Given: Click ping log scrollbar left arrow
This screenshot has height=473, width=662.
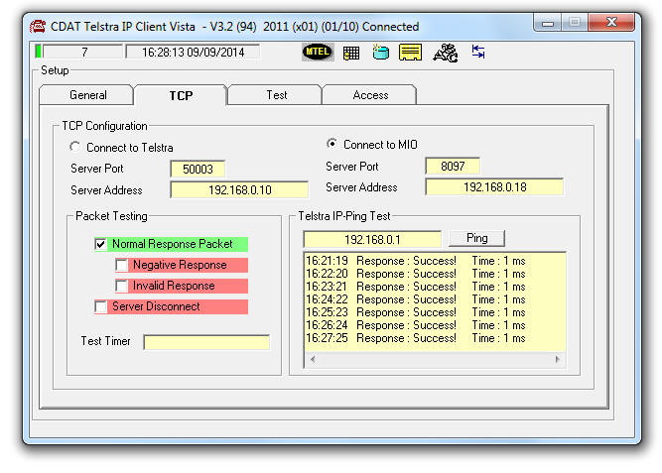Looking at the screenshot, I should [x=313, y=360].
